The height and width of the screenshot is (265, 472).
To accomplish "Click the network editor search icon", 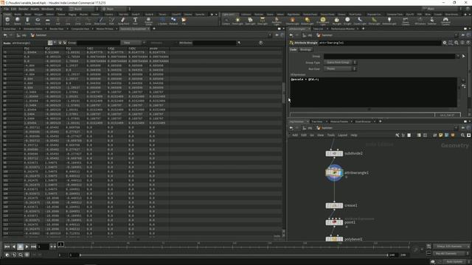I will pyautogui.click(x=462, y=135).
